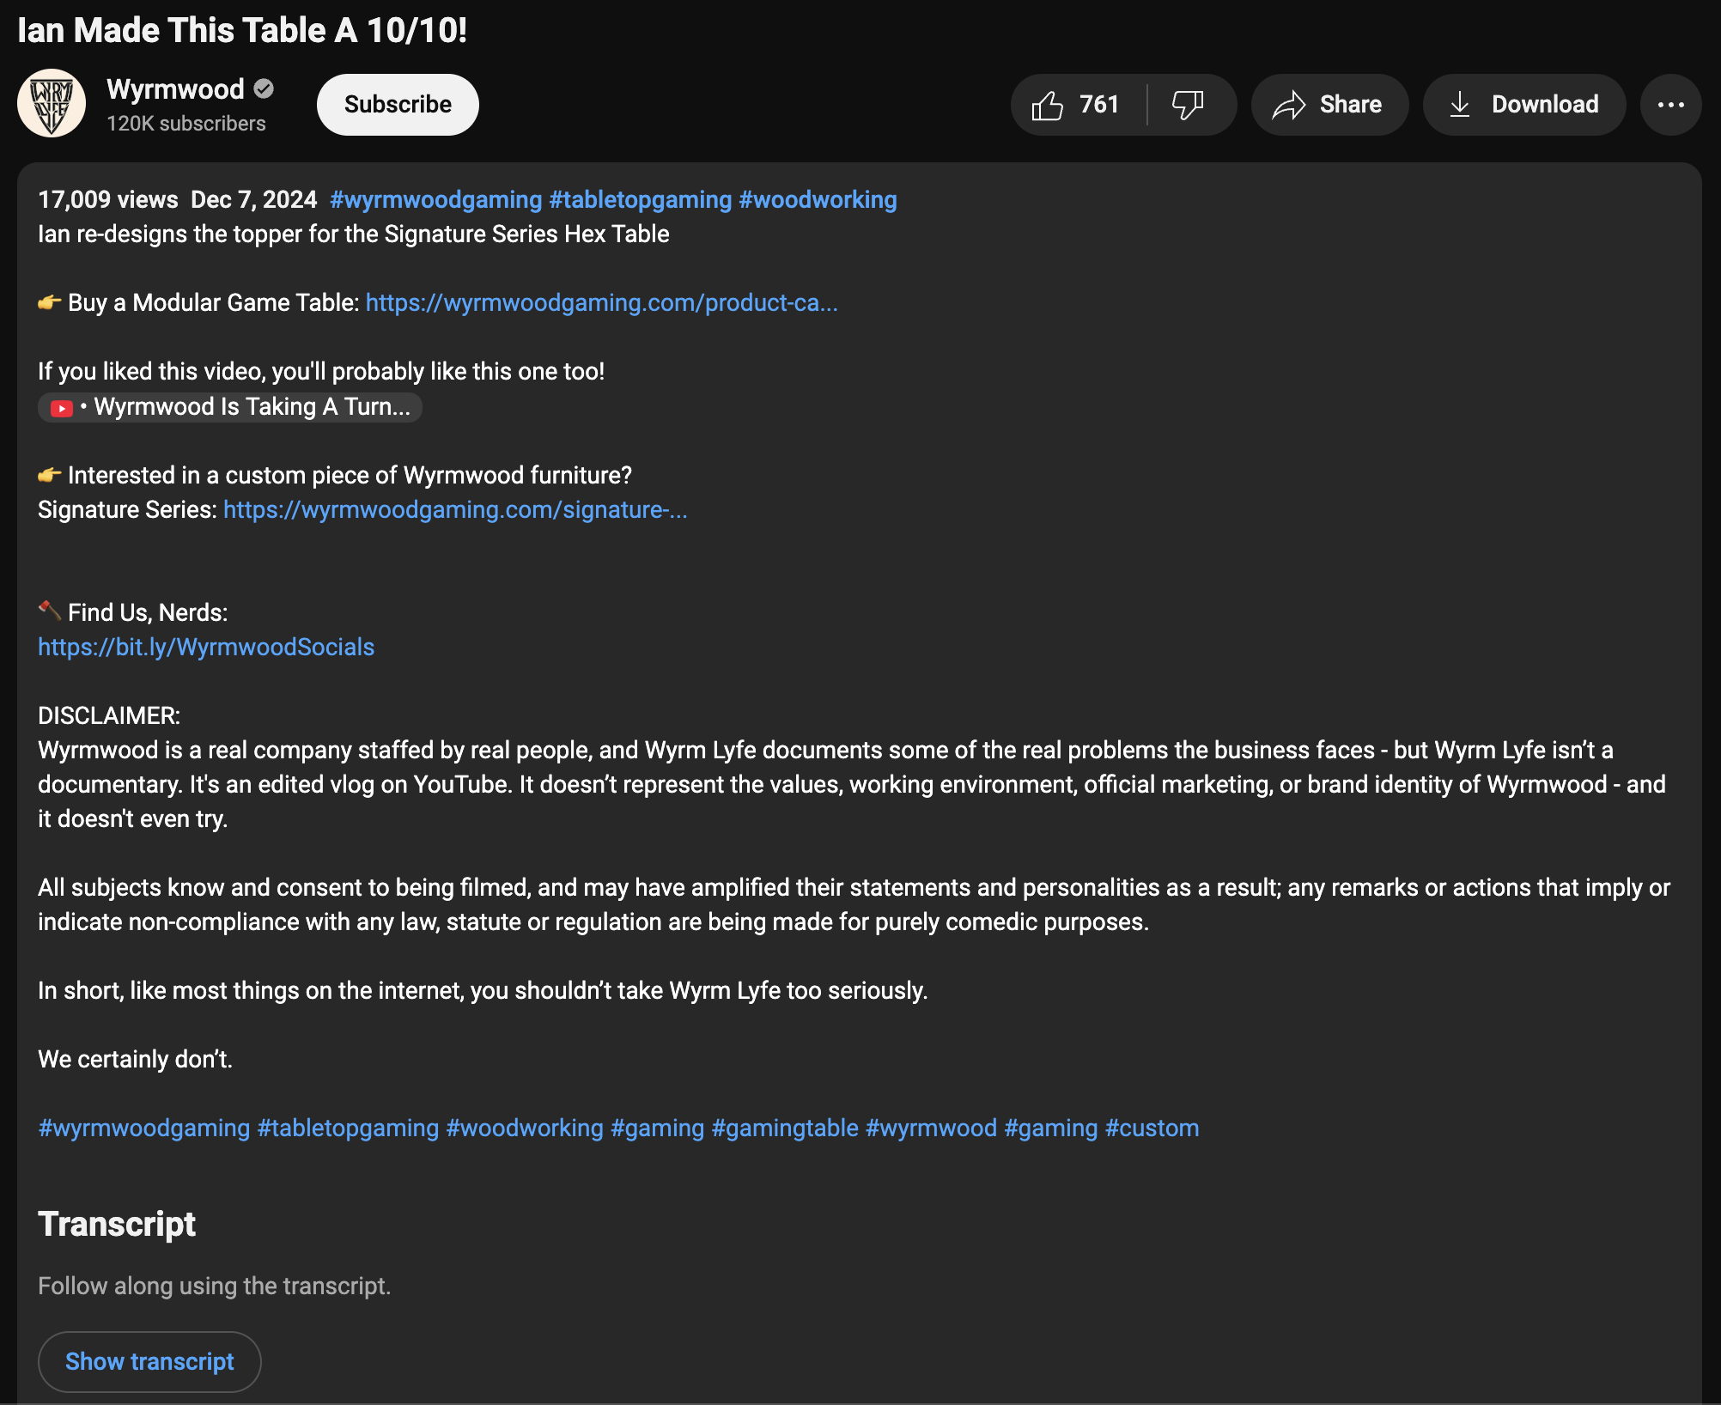Click the #gamingtable hashtag at the bottom

click(784, 1128)
